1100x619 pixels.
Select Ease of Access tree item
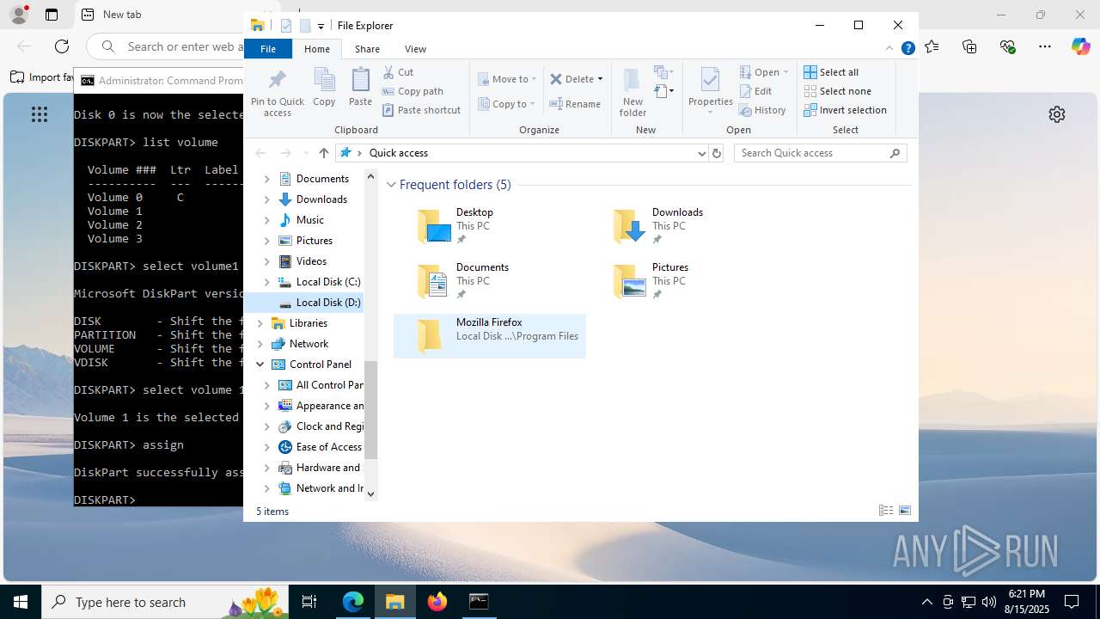coord(320,447)
